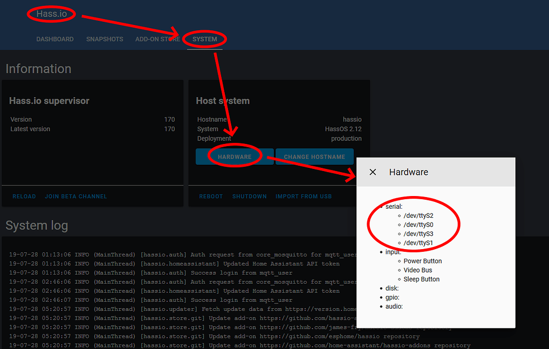
Task: Click the HassOS 2.12 system value
Action: tap(343, 129)
